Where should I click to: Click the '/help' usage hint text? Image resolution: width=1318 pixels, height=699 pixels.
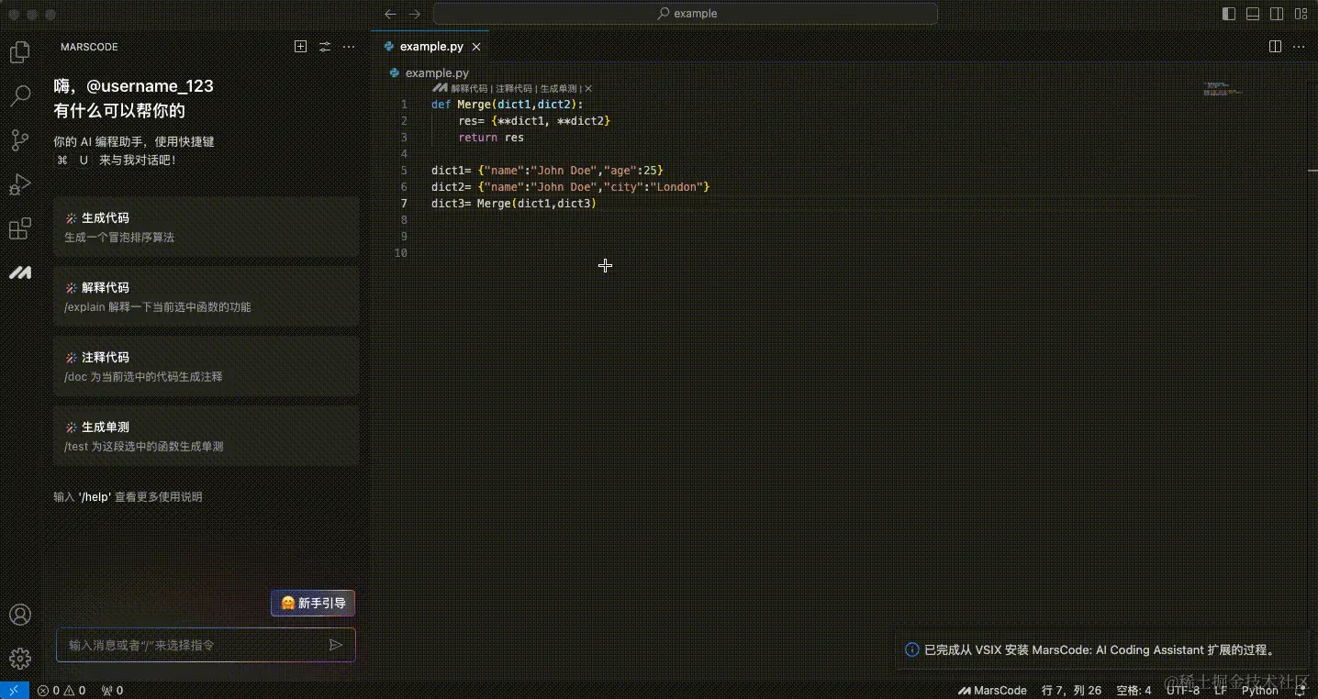pos(128,497)
